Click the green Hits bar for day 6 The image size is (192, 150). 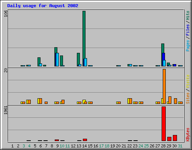(39, 62)
